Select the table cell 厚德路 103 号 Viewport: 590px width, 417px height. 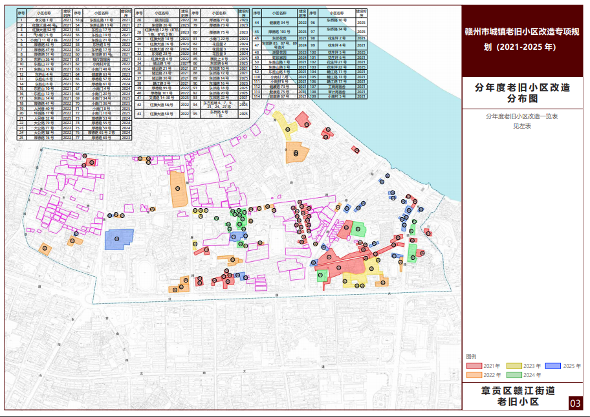(x=279, y=32)
